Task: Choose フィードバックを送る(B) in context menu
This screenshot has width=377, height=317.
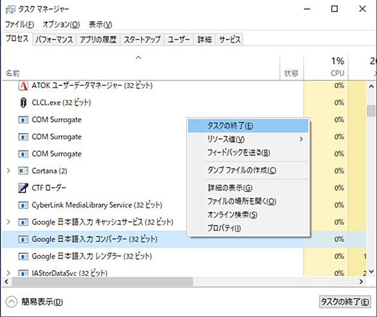Action: (x=248, y=152)
